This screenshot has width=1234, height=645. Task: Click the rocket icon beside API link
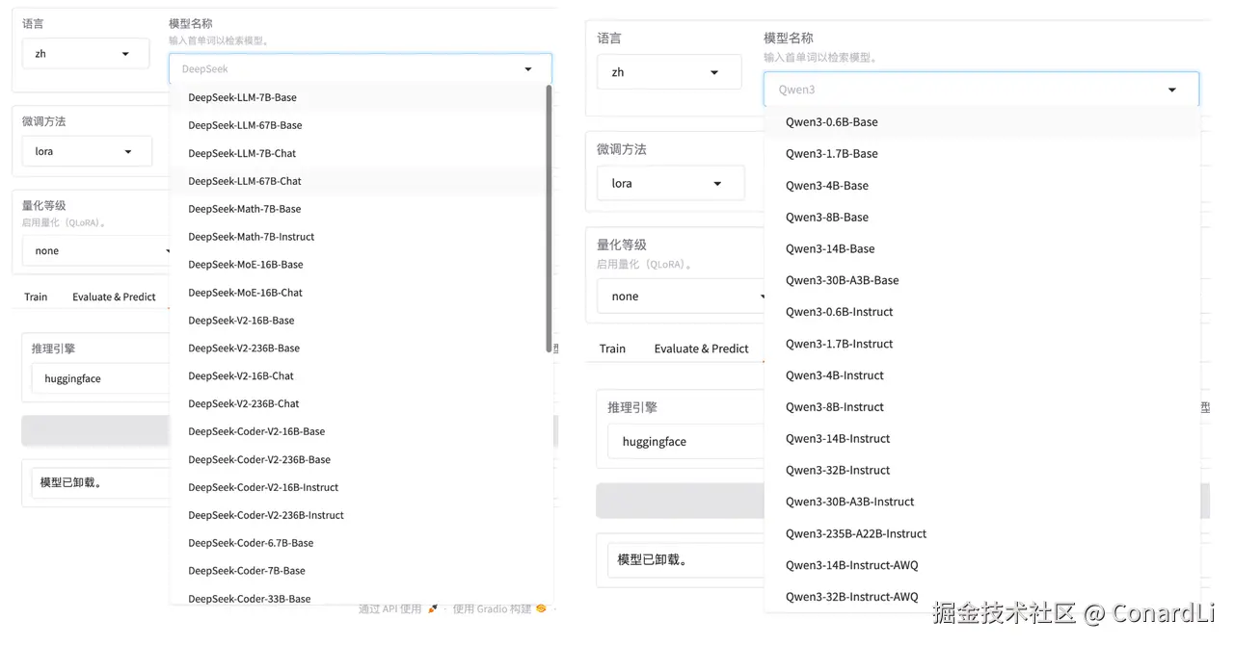coord(433,609)
